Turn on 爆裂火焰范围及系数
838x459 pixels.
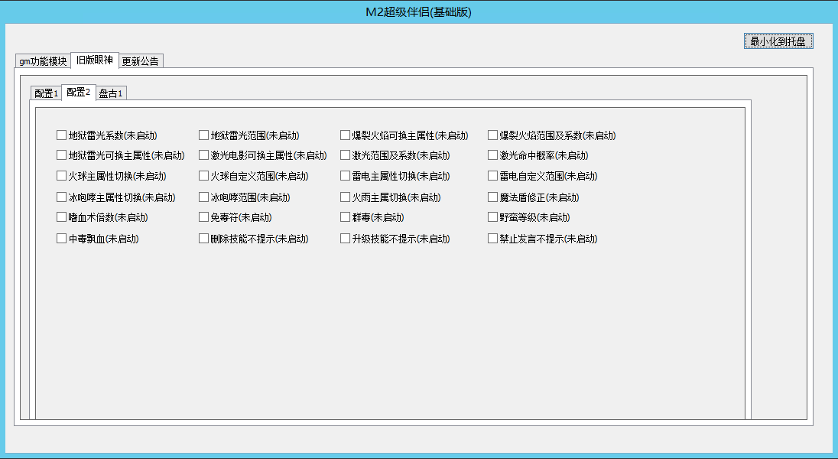[x=492, y=135]
